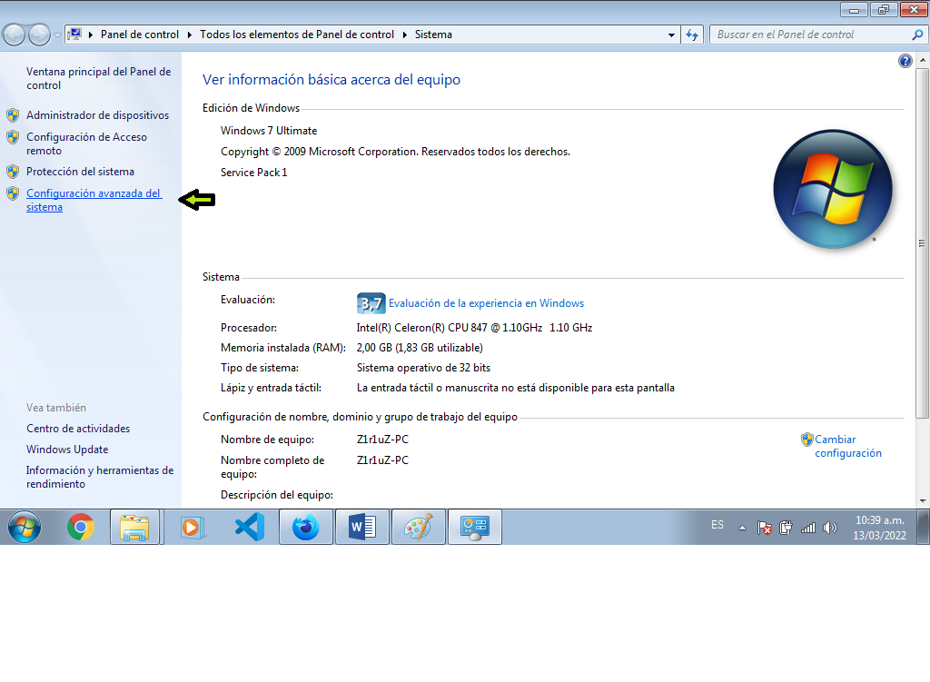Click the Show desktop button
This screenshot has width=930, height=682.
click(924, 527)
